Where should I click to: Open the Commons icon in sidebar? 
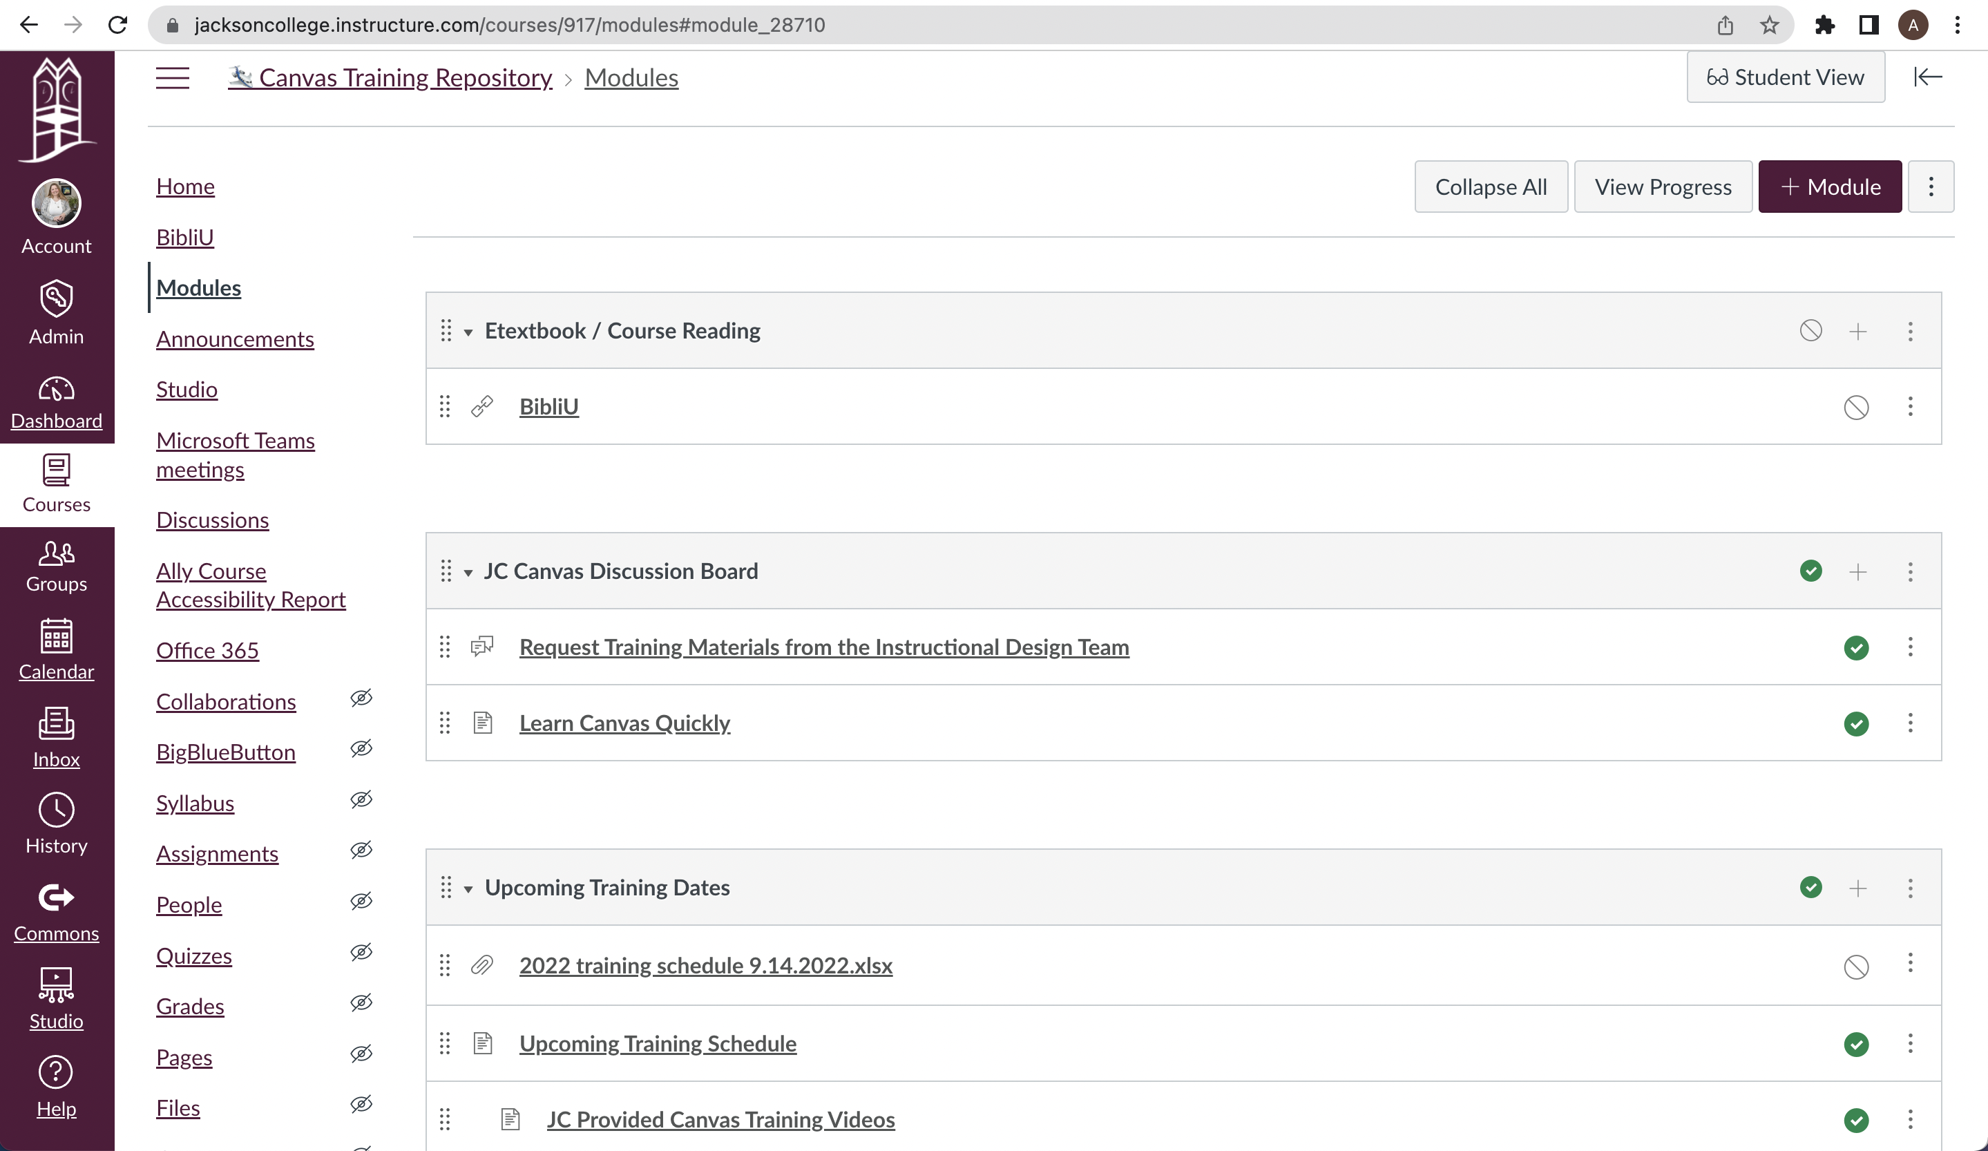click(56, 897)
